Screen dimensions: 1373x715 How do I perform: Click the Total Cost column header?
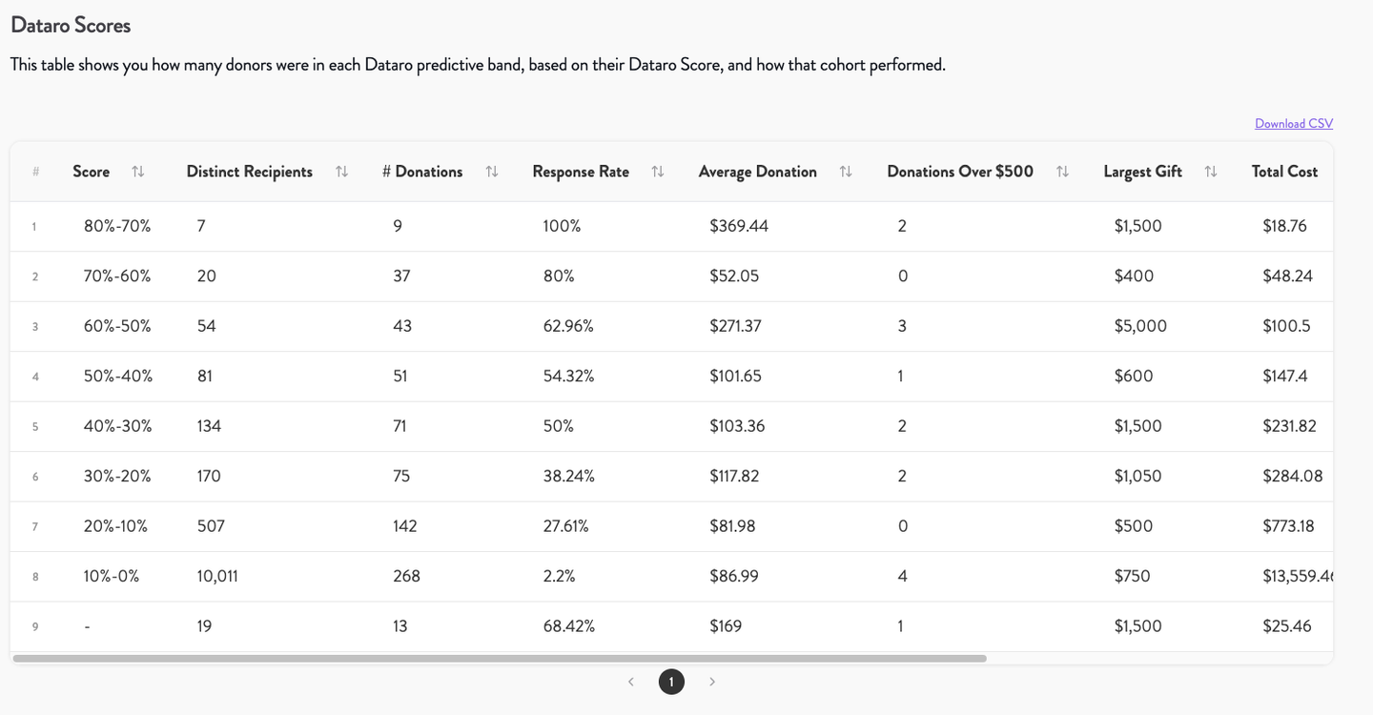tap(1284, 172)
